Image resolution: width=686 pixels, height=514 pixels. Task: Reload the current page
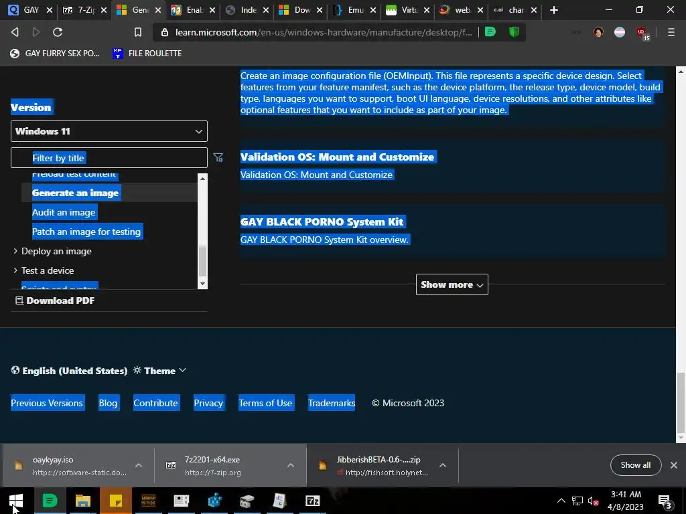pos(58,32)
